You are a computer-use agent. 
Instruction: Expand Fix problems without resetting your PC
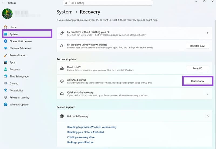click(207, 33)
